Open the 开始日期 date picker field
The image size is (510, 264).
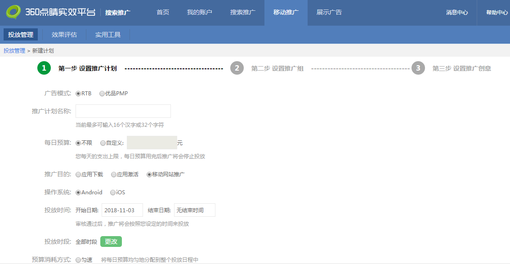tap(122, 210)
